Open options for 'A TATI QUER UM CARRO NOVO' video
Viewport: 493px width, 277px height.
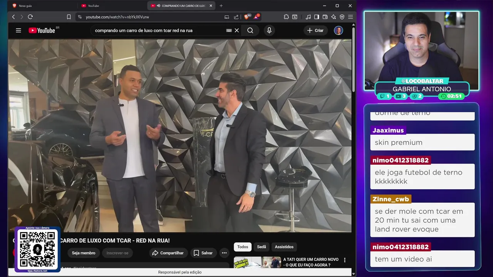(x=345, y=260)
